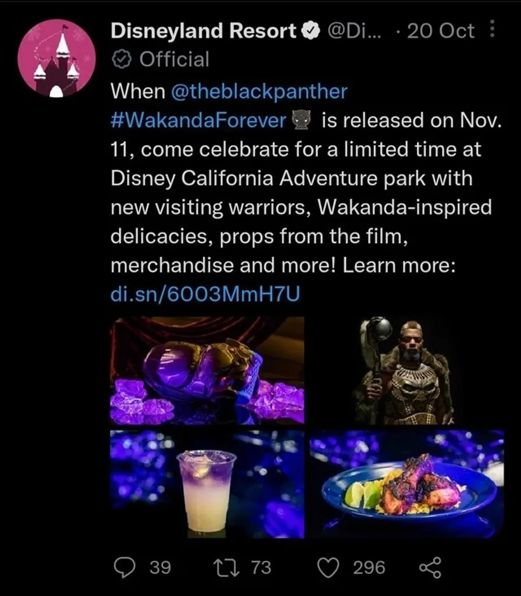Click the Official gray checkmark icon
This screenshot has height=596, width=521.
(x=122, y=60)
